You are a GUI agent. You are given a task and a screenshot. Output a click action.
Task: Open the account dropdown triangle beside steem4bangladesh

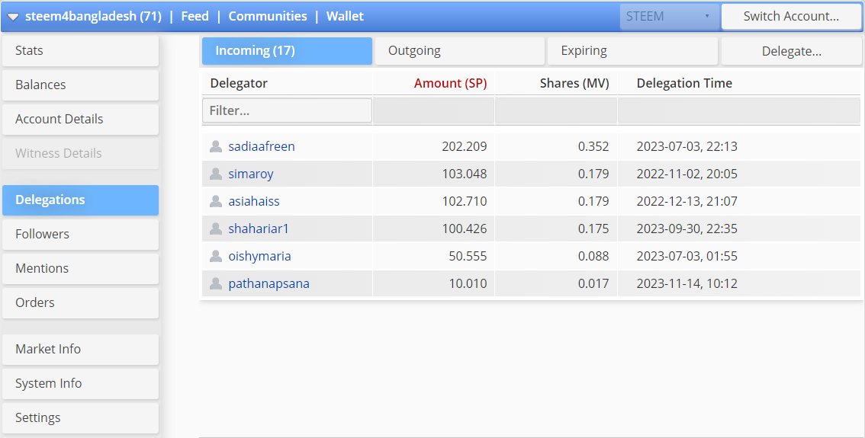point(13,17)
